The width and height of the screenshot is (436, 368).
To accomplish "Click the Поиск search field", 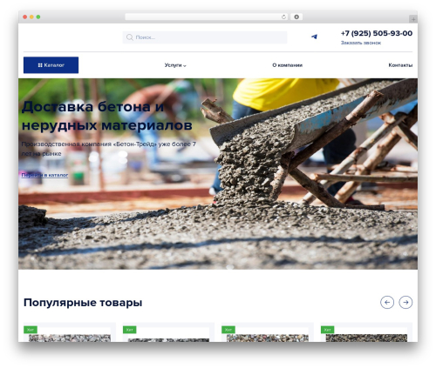I will point(205,37).
